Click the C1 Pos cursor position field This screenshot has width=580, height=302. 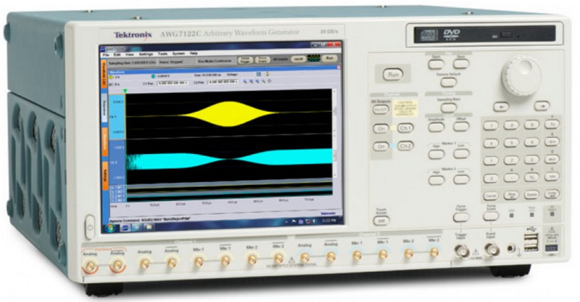tap(173, 83)
